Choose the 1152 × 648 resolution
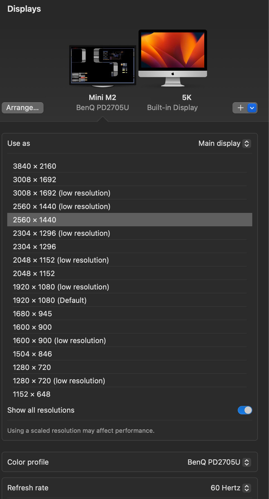269x499 pixels. pos(130,394)
